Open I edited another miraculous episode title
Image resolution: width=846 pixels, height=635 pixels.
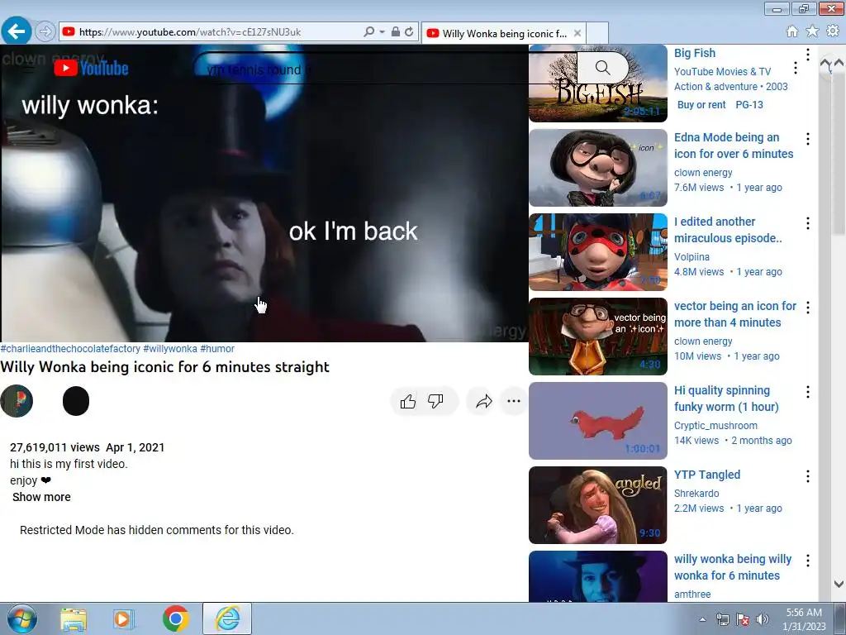pyautogui.click(x=728, y=230)
